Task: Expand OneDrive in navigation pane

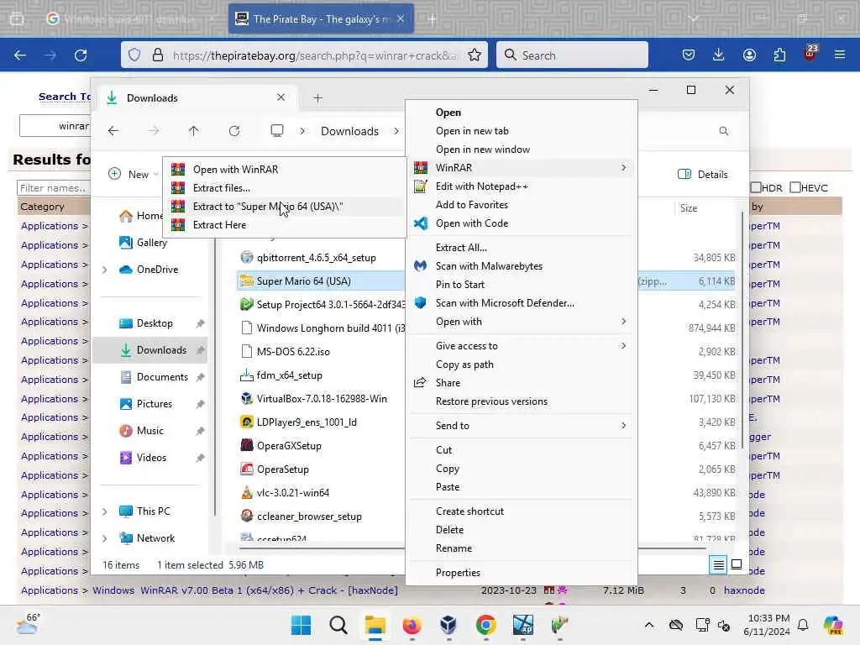Action: click(x=105, y=270)
